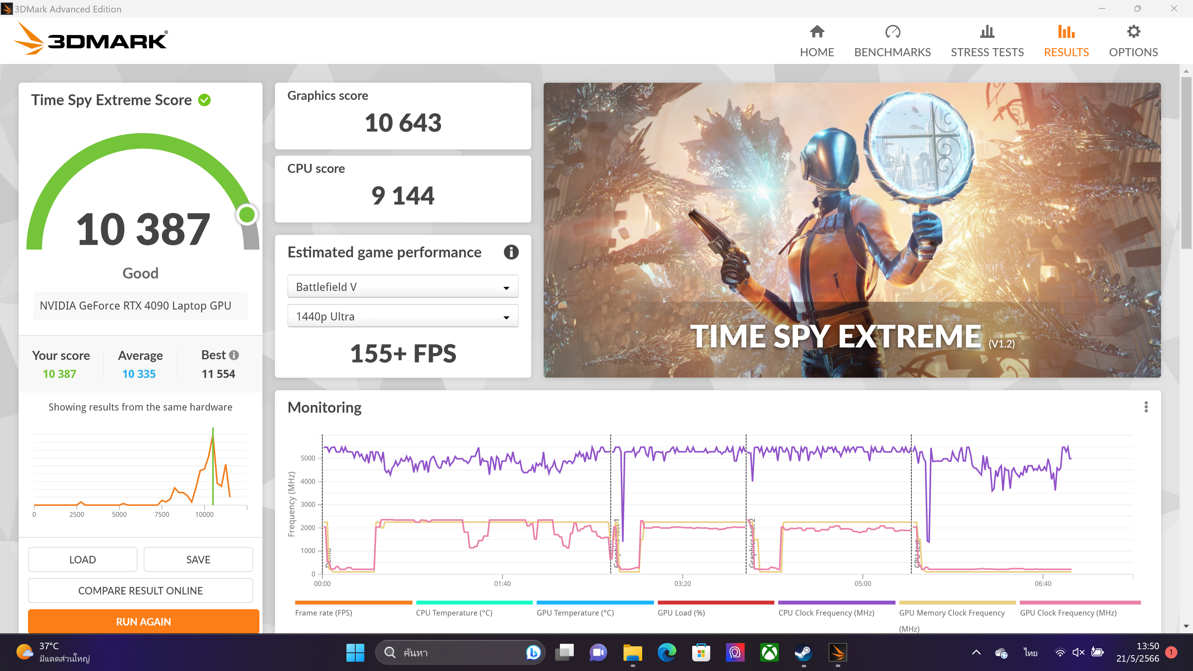Viewport: 1193px width, 671px height.
Task: Toggle CPU Temperature legend series
Action: point(474,609)
